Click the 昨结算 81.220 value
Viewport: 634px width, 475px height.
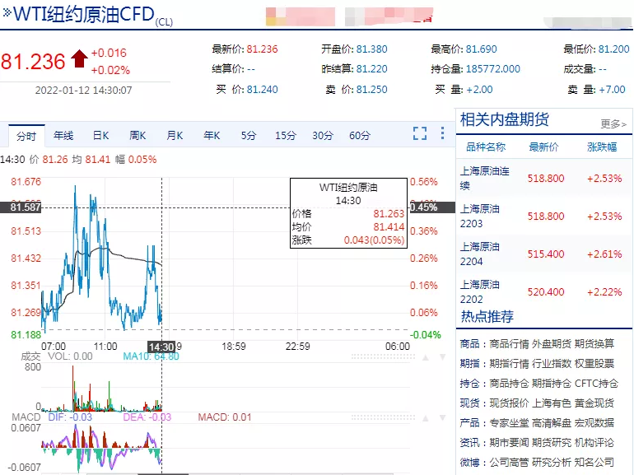click(x=371, y=69)
